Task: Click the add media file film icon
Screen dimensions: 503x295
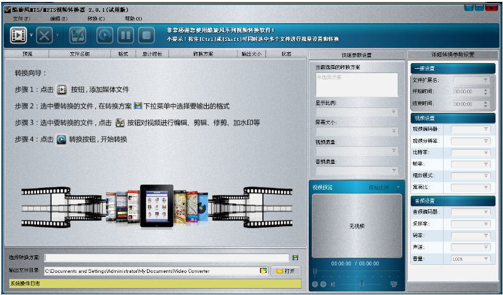Action: tap(19, 35)
